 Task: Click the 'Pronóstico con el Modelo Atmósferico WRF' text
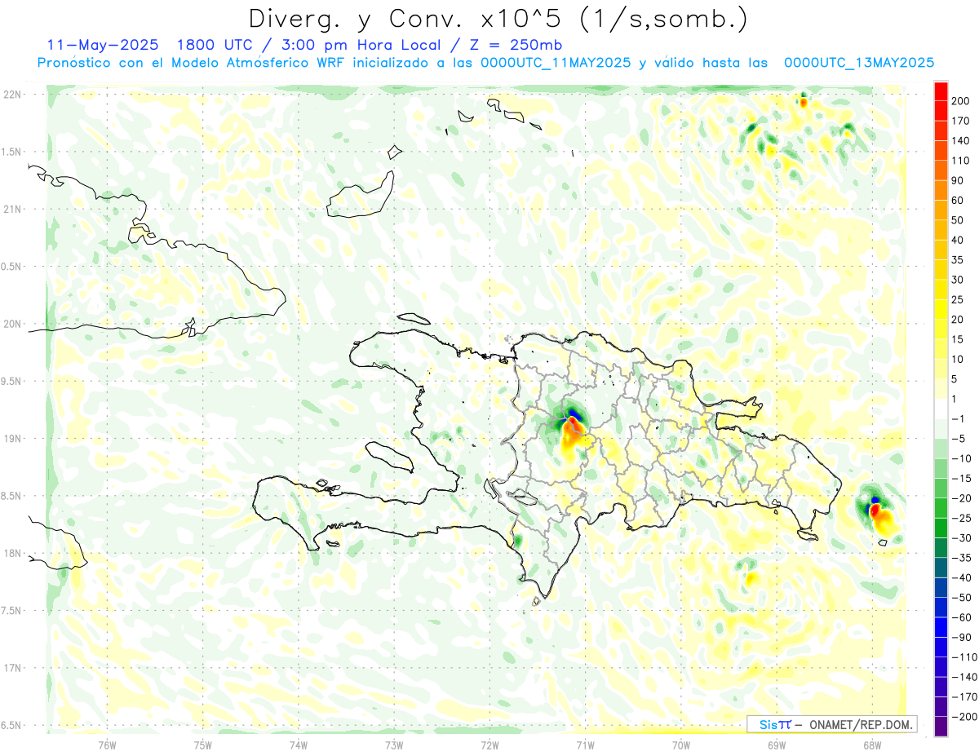pyautogui.click(x=192, y=63)
